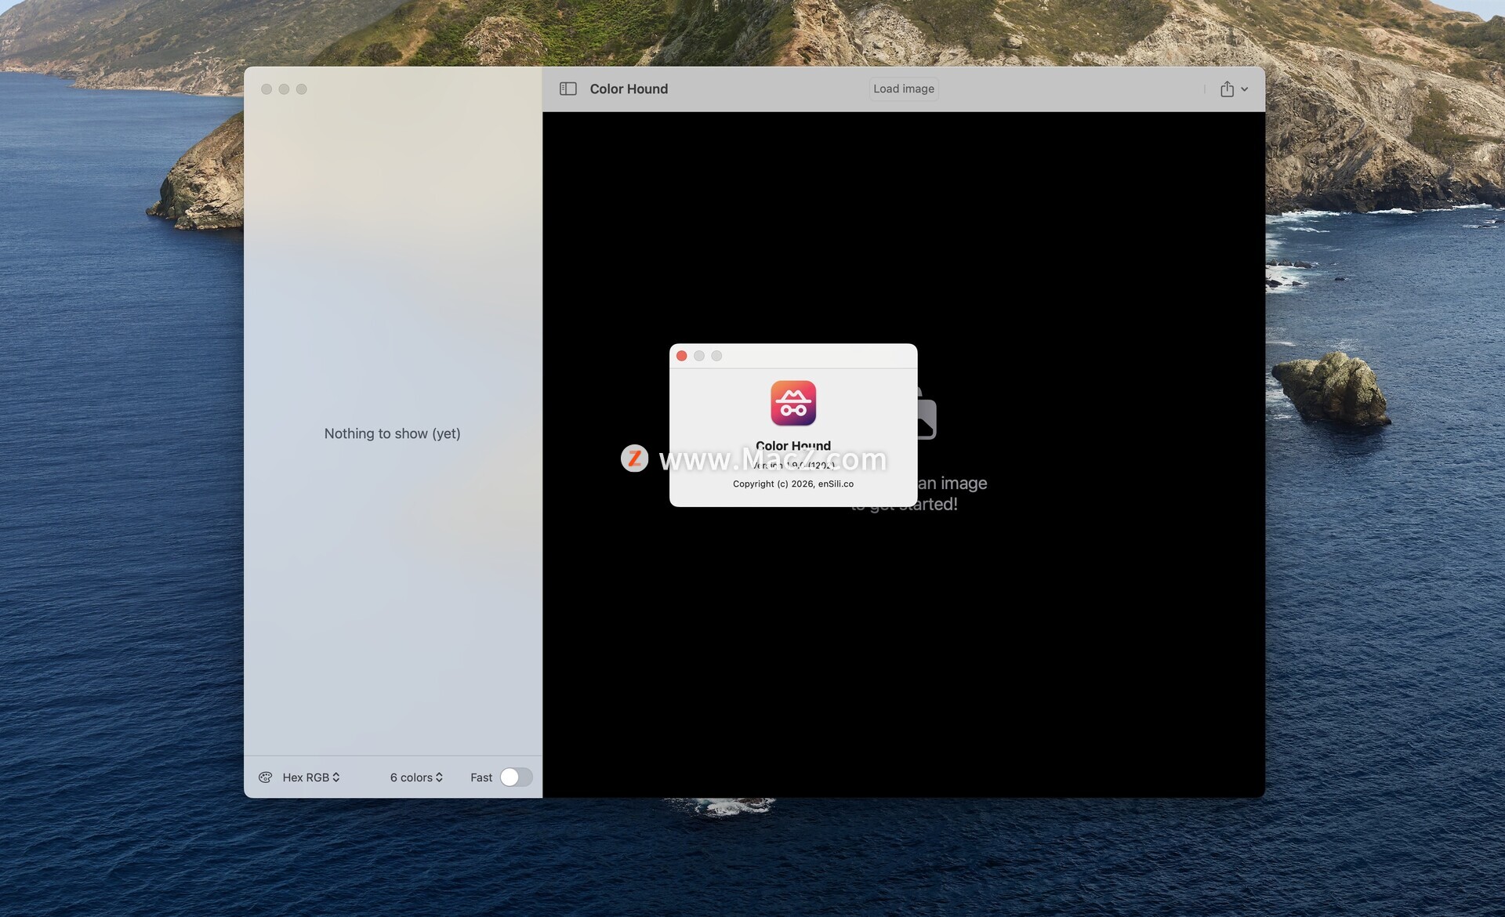Screen dimensions: 1505x917
Task: Open the Hex RGB format dropdown
Action: coord(311,777)
